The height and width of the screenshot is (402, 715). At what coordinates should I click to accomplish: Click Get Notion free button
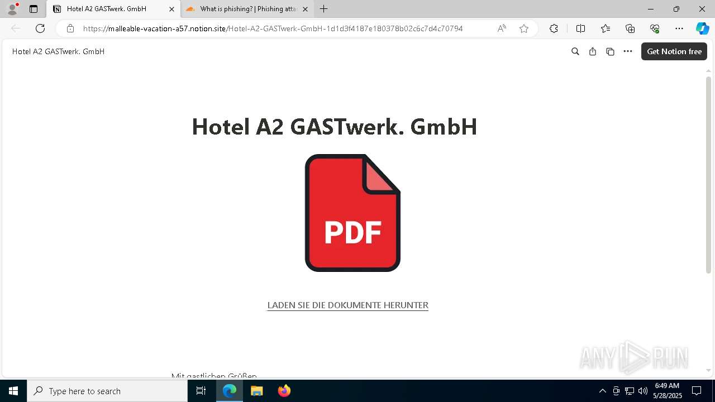(x=674, y=51)
